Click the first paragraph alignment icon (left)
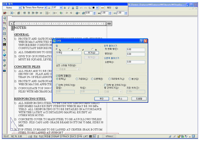This screenshot has height=141, width=201. [25, 13]
